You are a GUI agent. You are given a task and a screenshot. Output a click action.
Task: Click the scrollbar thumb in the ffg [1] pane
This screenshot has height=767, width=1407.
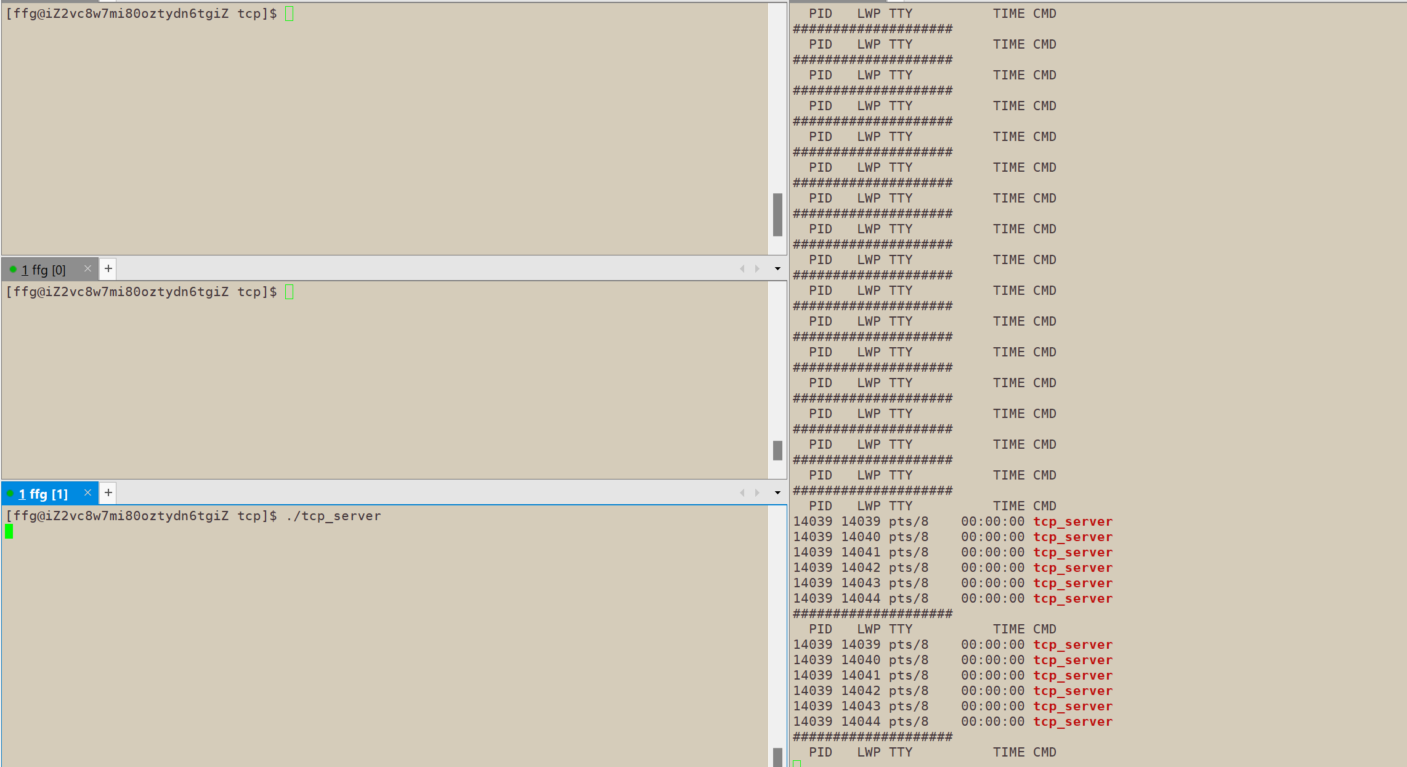tap(777, 757)
